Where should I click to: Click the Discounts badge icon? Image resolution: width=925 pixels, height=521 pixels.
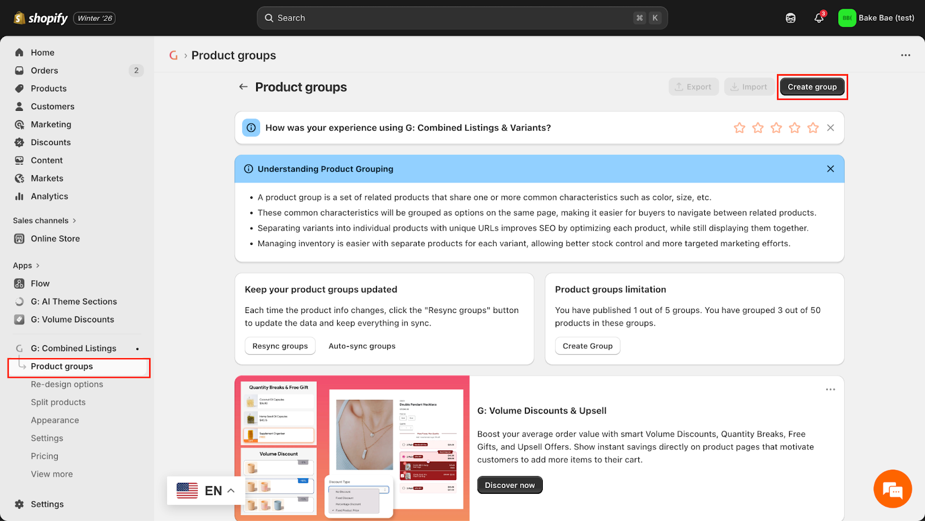[x=19, y=142]
